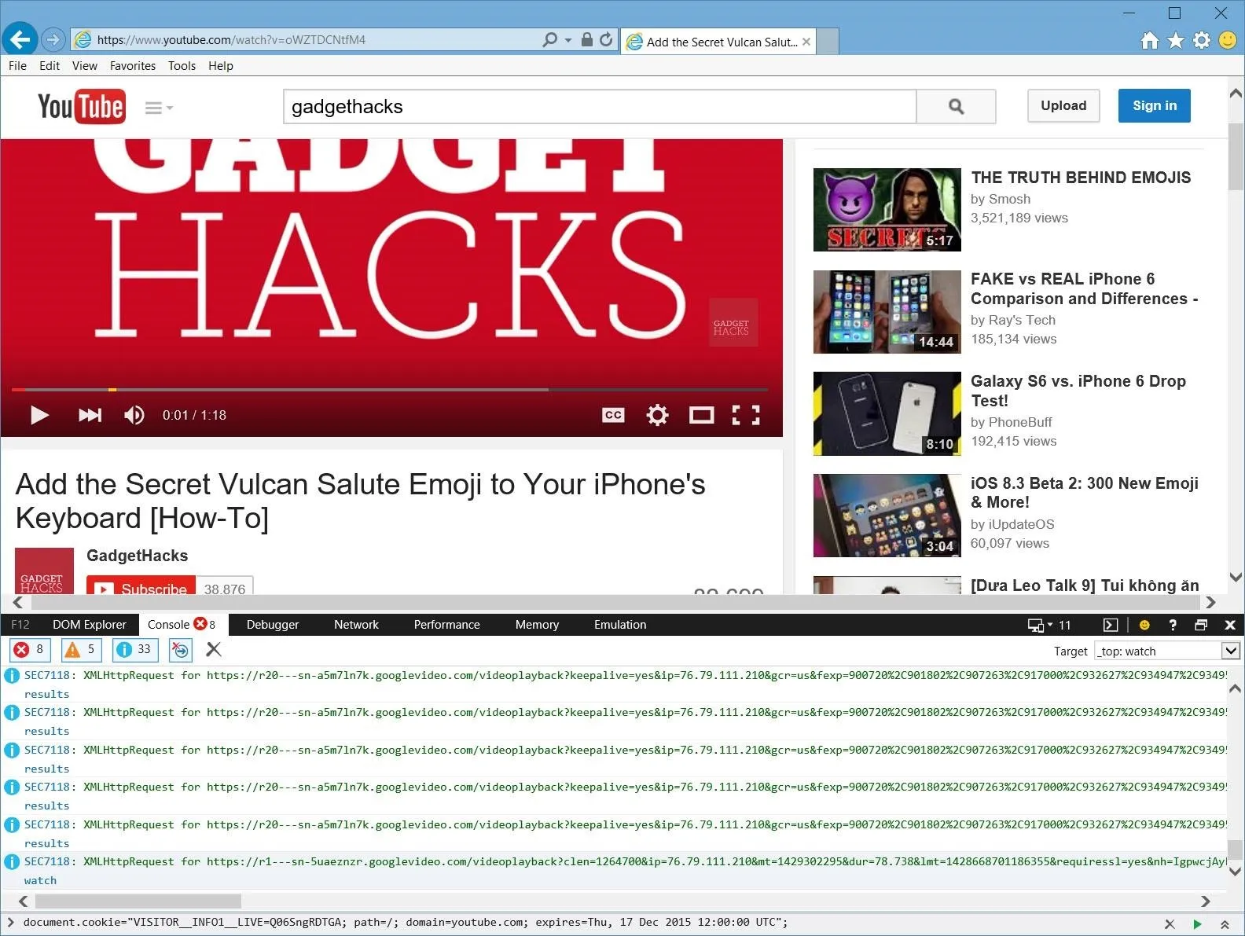Screen dimensions: 1245x936
Task: Open the document mode dropdown showing 11
Action: pyautogui.click(x=1049, y=626)
